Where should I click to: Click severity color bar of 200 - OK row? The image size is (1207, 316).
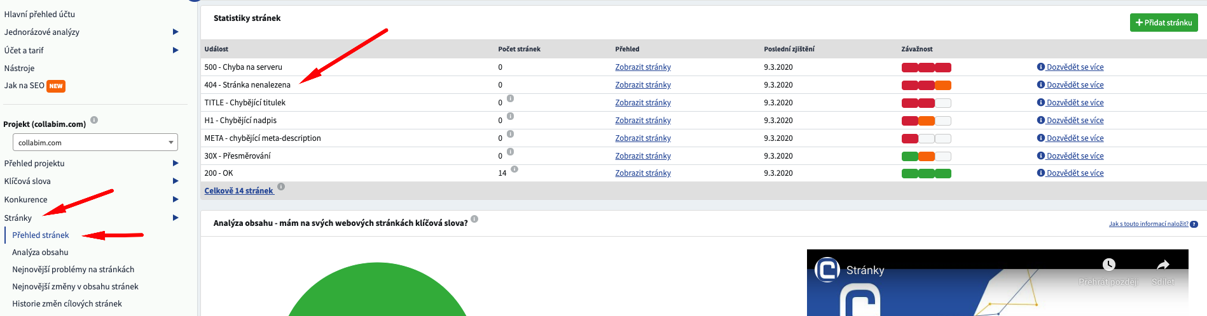[927, 173]
